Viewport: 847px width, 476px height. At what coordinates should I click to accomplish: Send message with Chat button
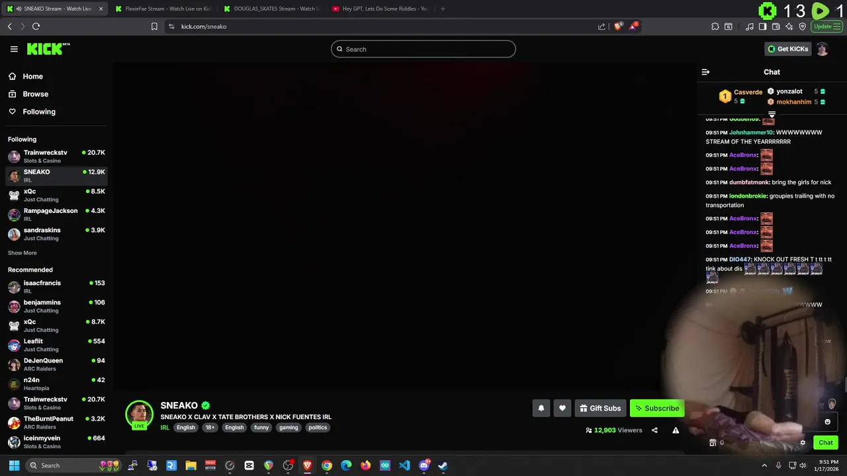tap(826, 443)
